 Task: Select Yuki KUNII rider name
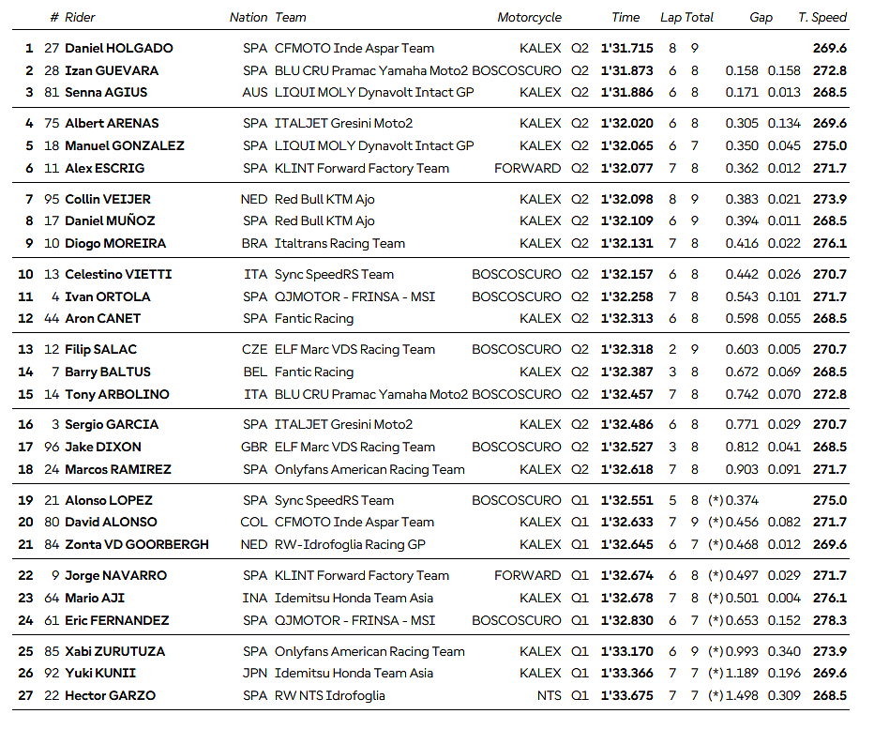pyautogui.click(x=100, y=673)
